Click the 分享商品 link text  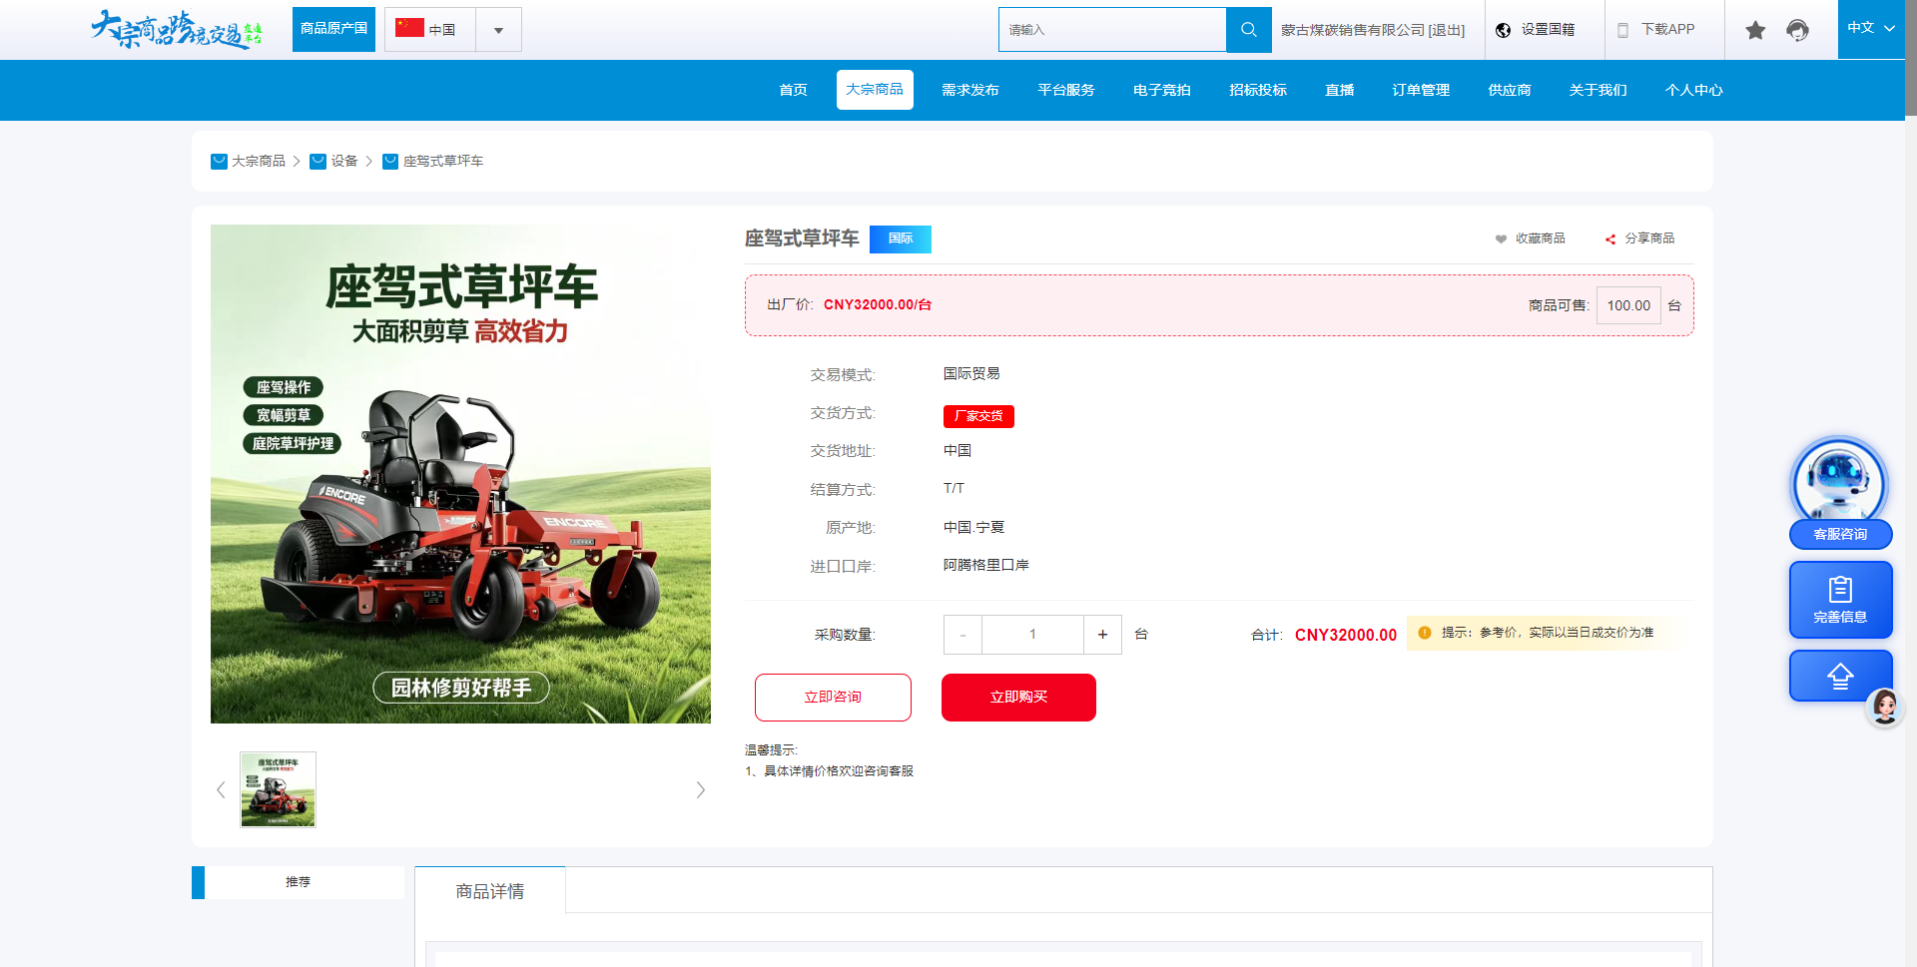[x=1649, y=239]
